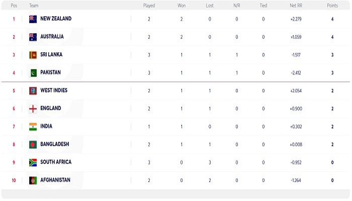Click the Australia flag icon

33,37
